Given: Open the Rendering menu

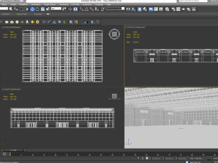Looking at the screenshot, I should click(64, 5).
